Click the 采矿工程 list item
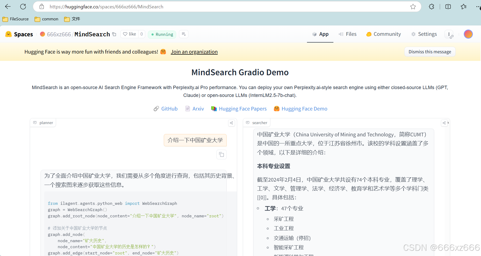The width and height of the screenshot is (481, 256). (284, 219)
